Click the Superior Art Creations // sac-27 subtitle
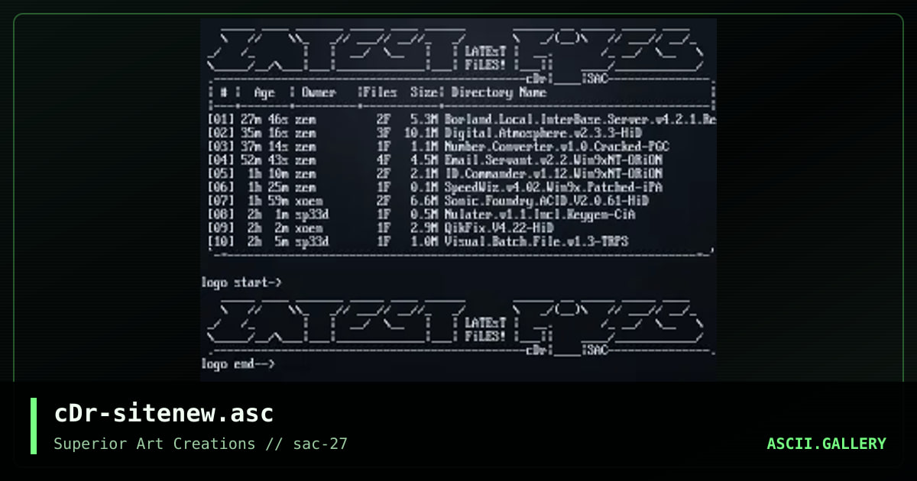Viewport: 917px width, 481px height. click(x=200, y=444)
